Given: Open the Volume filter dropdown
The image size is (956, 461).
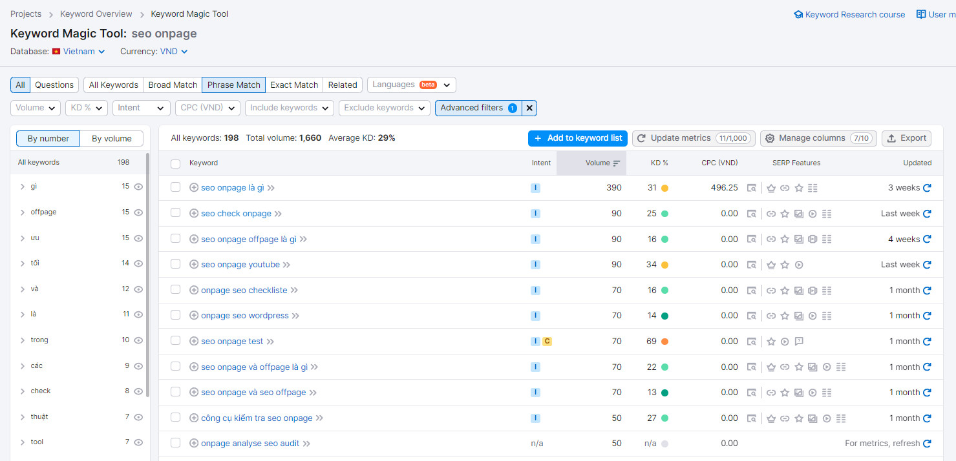Looking at the screenshot, I should pos(35,107).
